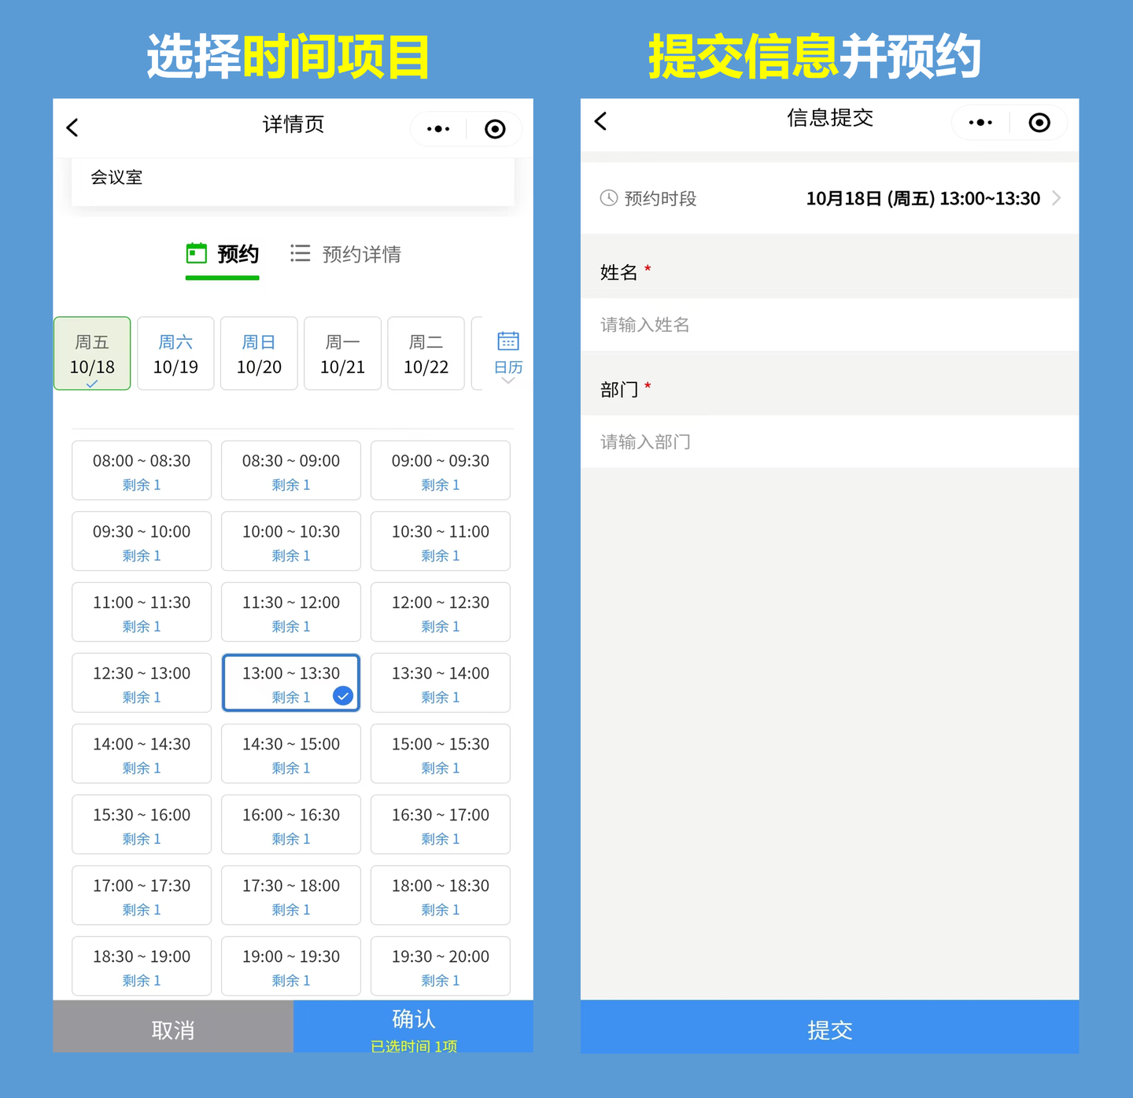Go back from the 信息提交 screen
Screen dimensions: 1133x1098
[601, 121]
